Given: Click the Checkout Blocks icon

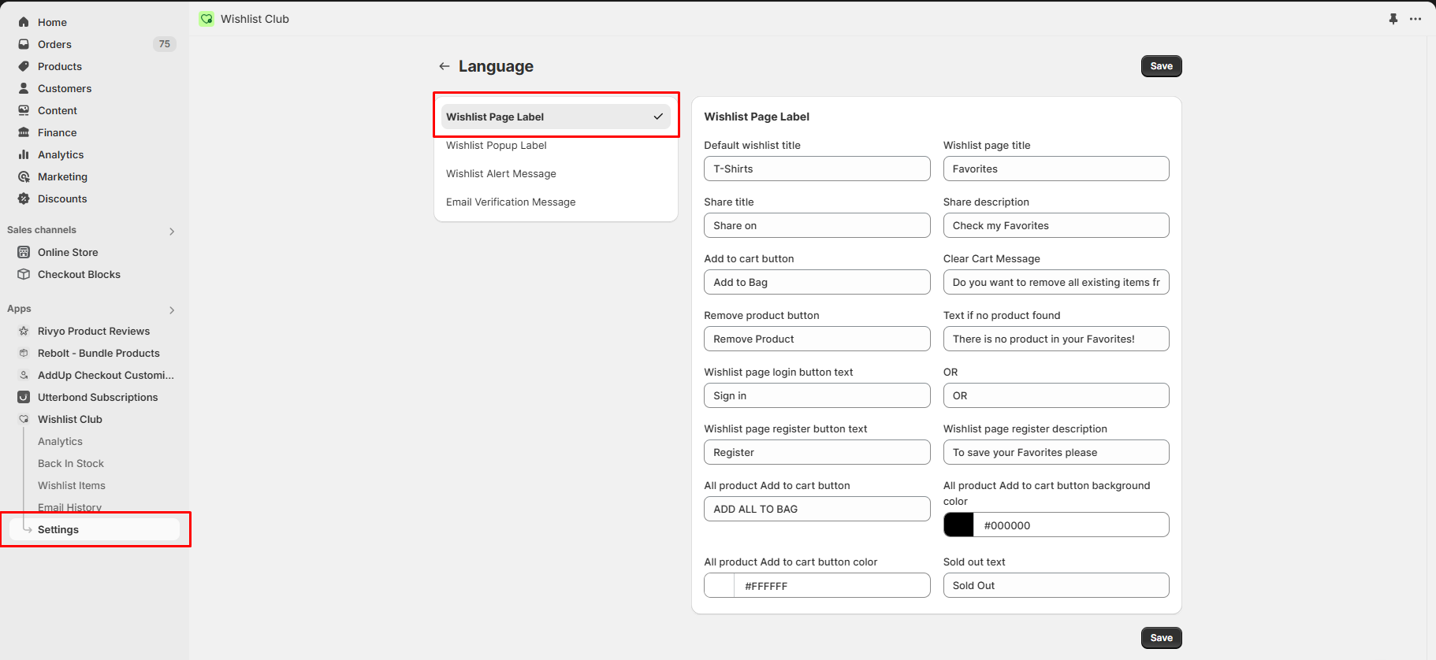Looking at the screenshot, I should pos(24,274).
